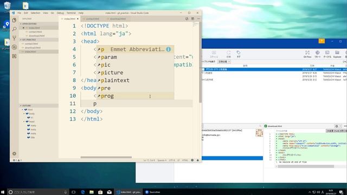The image size is (347, 195).
Task: Open the Explorer view in the activity bar
Action: [15, 20]
